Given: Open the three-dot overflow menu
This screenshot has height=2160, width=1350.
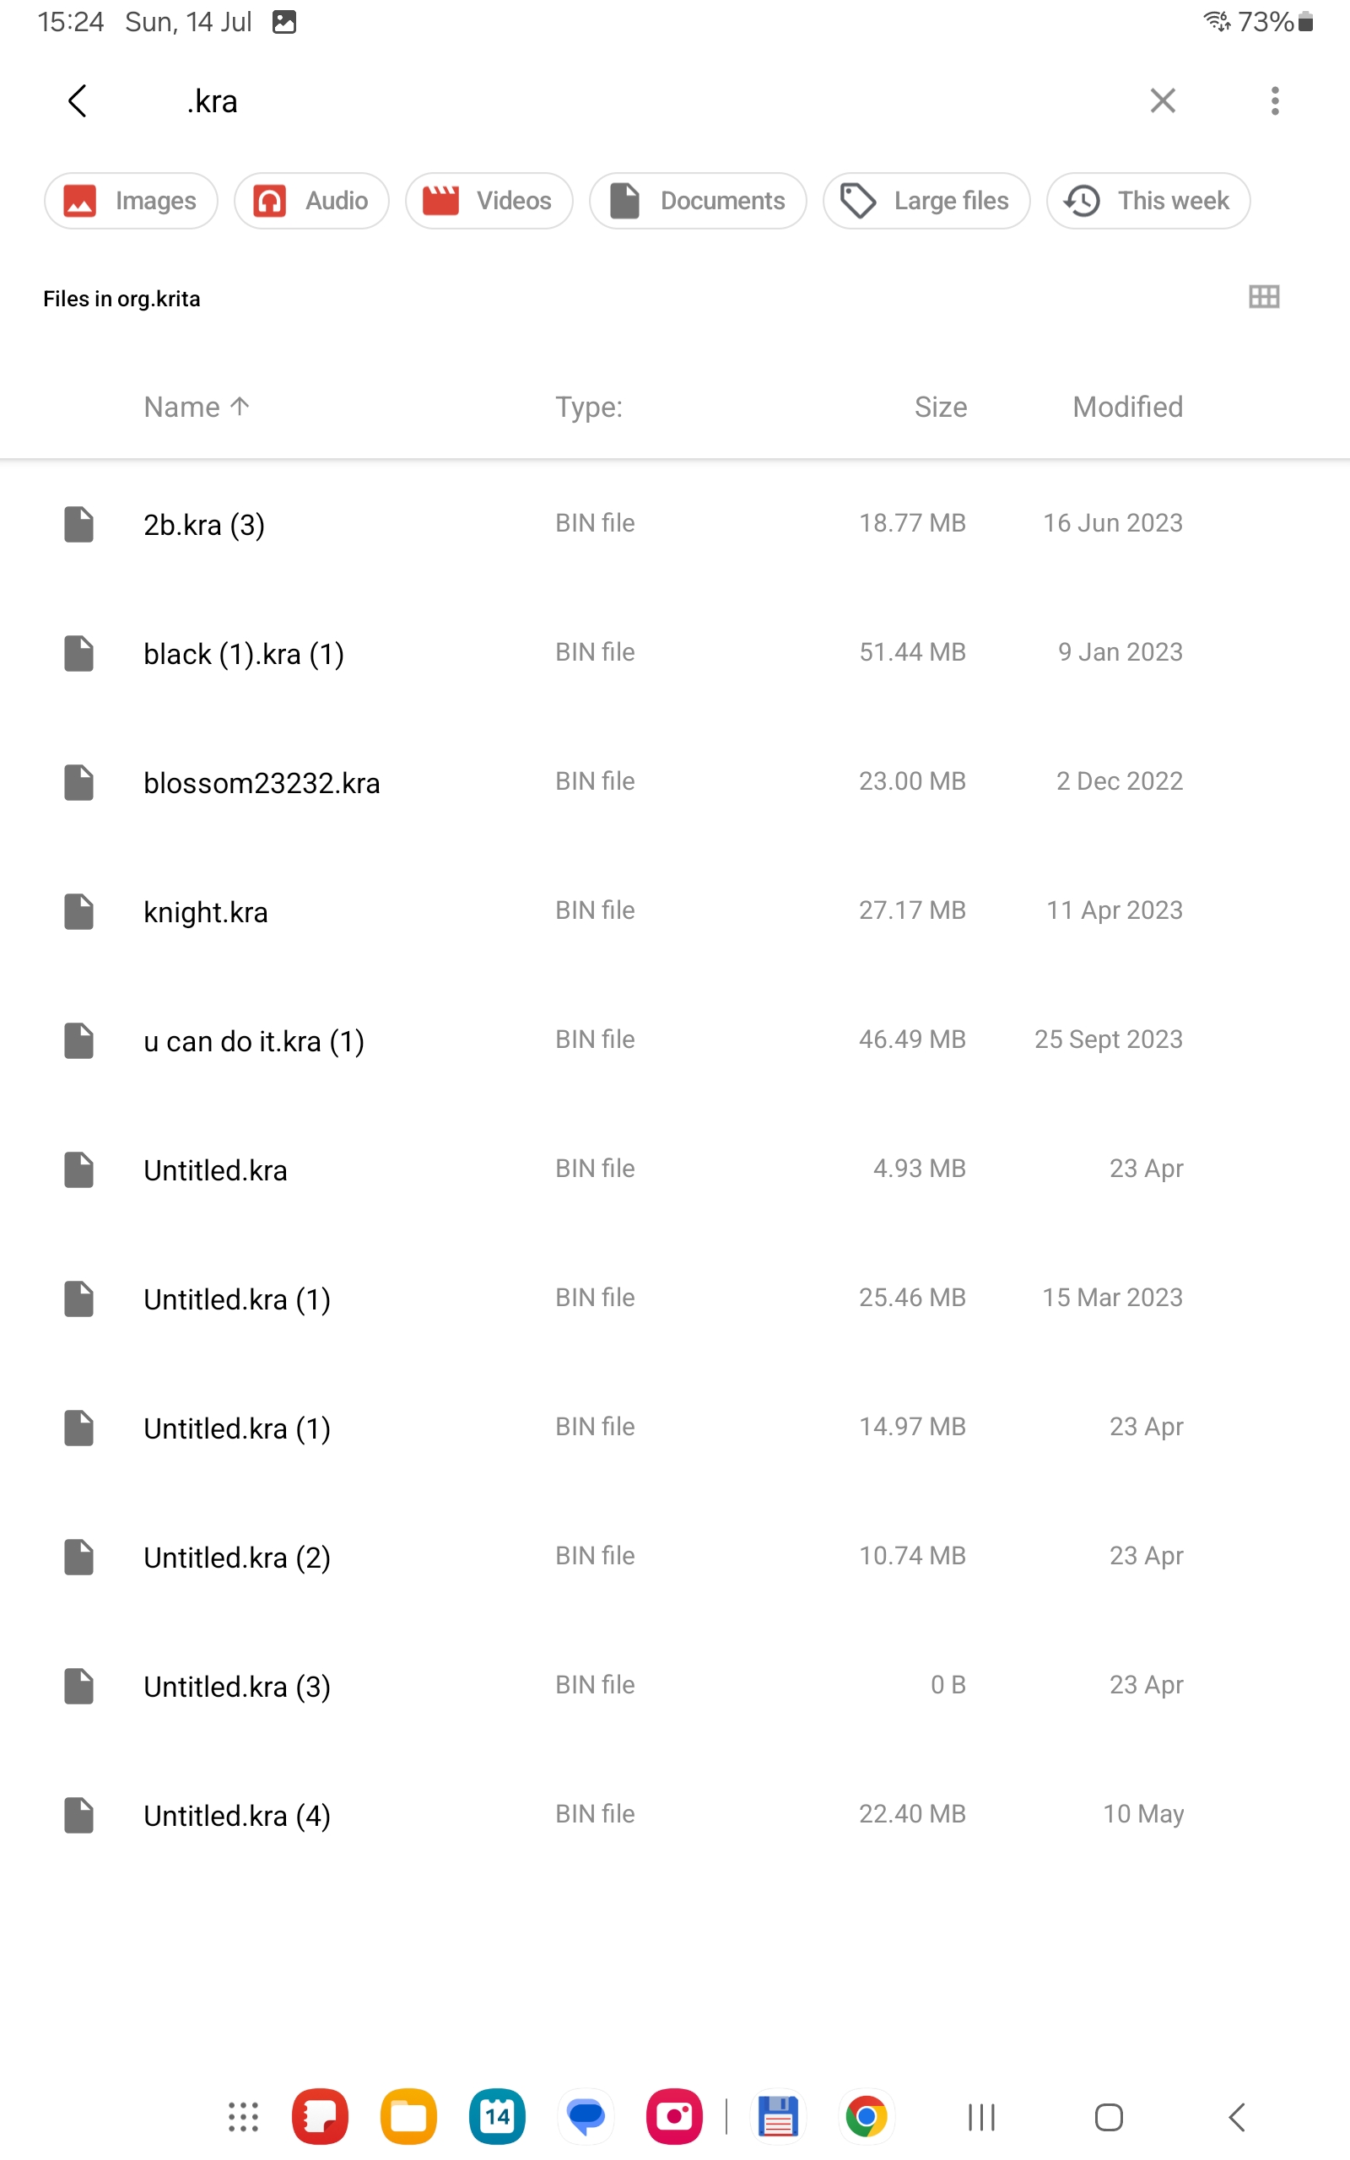Looking at the screenshot, I should tap(1274, 101).
